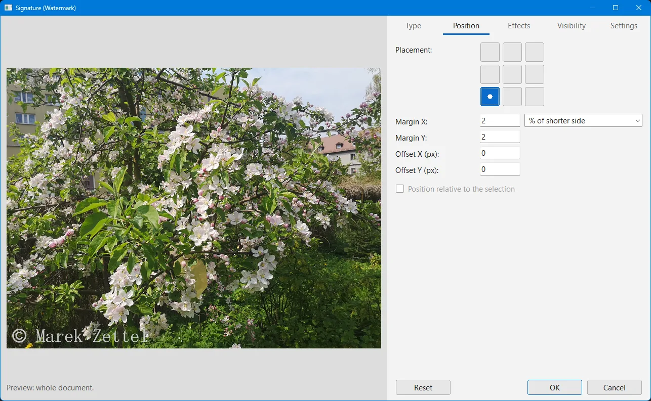The width and height of the screenshot is (651, 401).
Task: Select center placement button
Action: point(512,74)
